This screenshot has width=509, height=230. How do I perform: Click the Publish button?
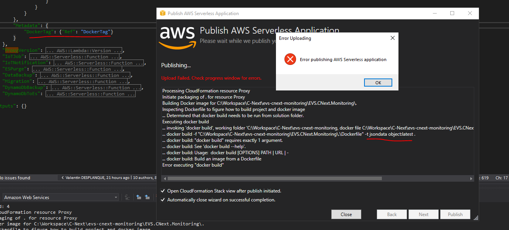coord(455,214)
